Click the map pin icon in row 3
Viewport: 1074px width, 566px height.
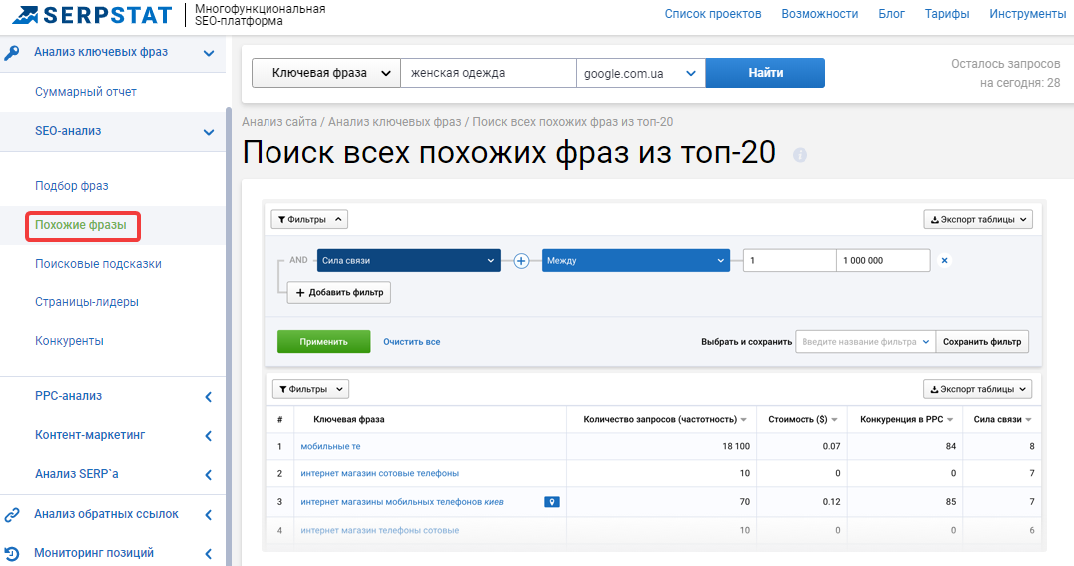[x=552, y=502]
